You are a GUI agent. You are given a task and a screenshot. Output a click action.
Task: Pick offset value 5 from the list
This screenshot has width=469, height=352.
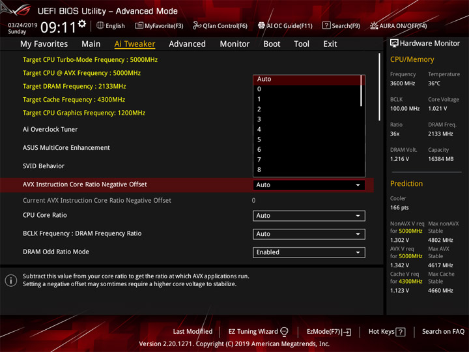(307, 139)
